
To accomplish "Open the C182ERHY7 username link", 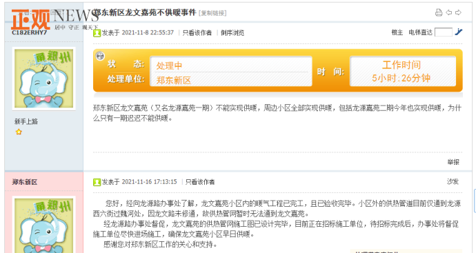I will click(x=30, y=32).
